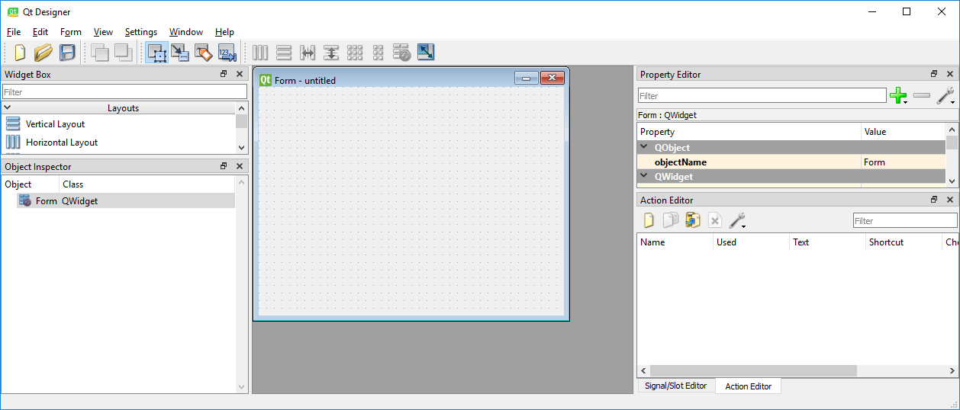Click the Action Editor filter field
This screenshot has height=410, width=960.
pos(905,220)
